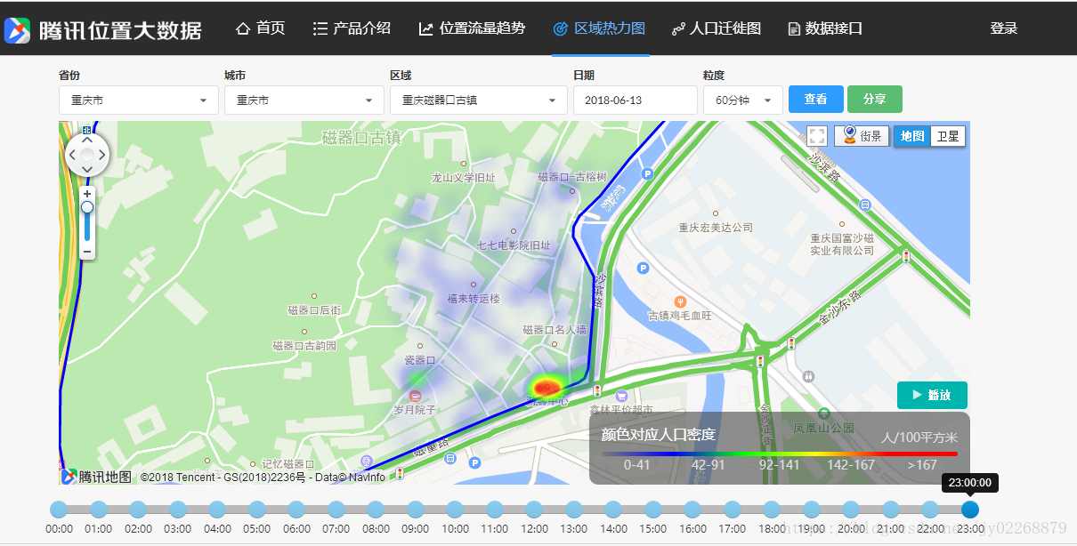1077x546 pixels.
Task: Select the 01:00 timeline point
Action: coord(99,510)
